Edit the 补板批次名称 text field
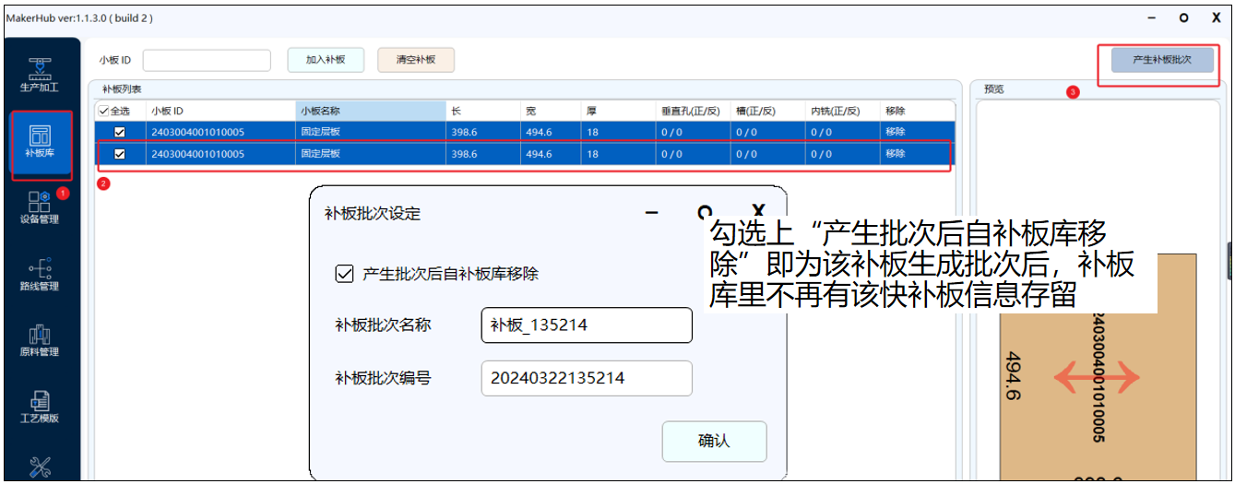 (586, 325)
